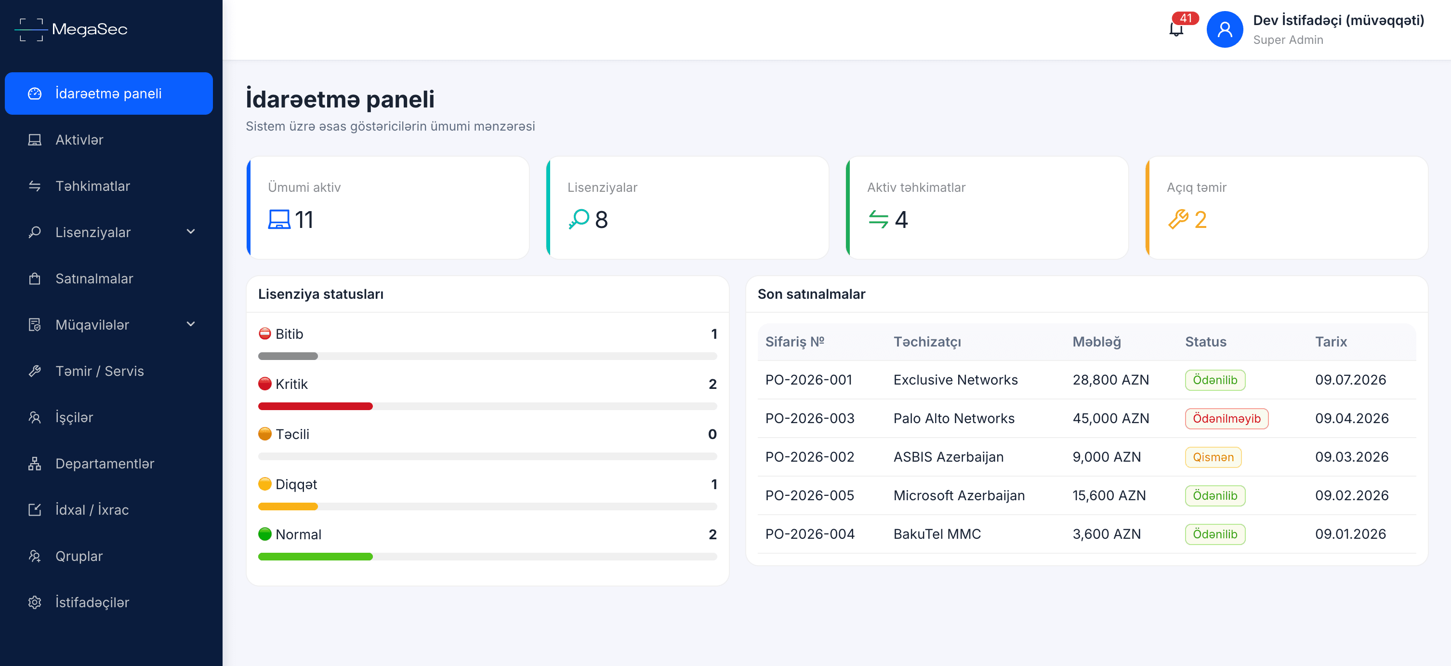Click the Aktivlər laptop icon
Viewport: 1451px width, 666px height.
tap(35, 140)
